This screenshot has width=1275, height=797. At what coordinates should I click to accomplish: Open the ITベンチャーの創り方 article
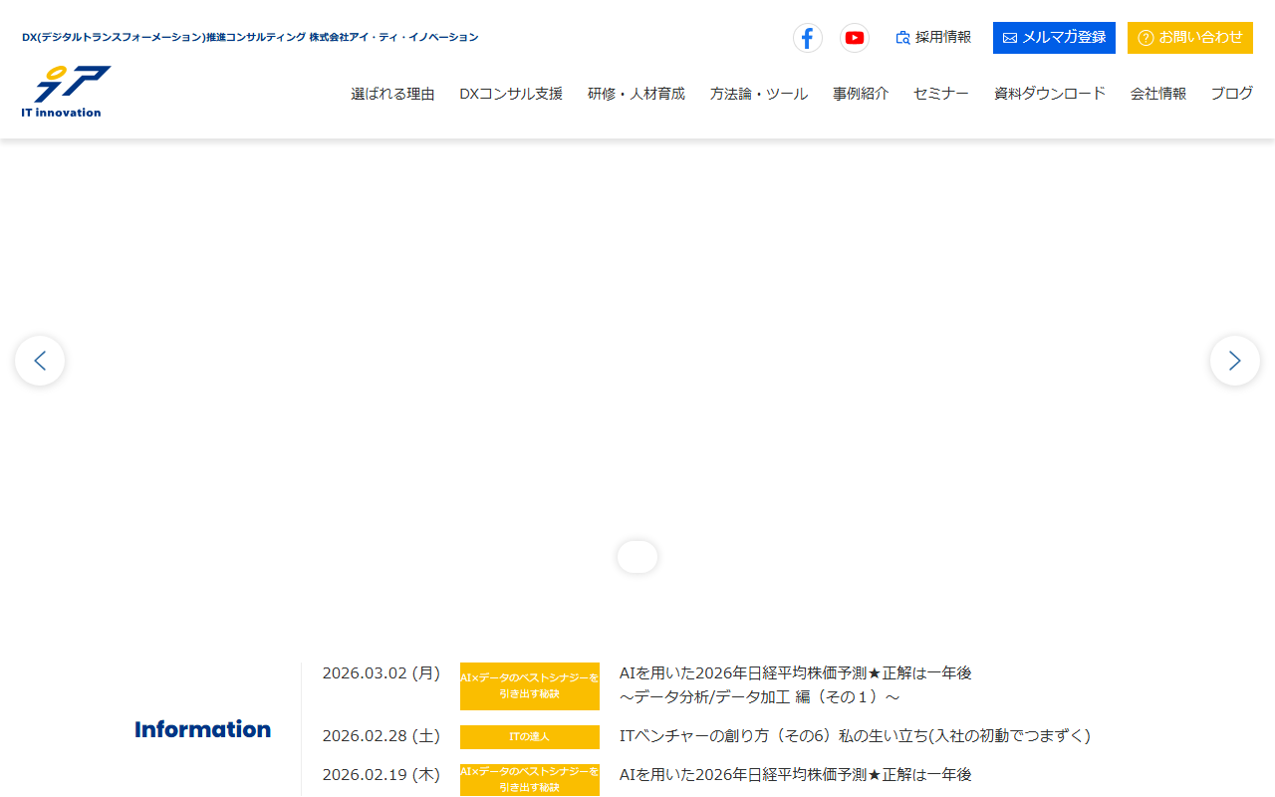855,736
